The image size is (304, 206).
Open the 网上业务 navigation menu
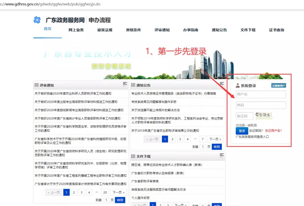76,30
